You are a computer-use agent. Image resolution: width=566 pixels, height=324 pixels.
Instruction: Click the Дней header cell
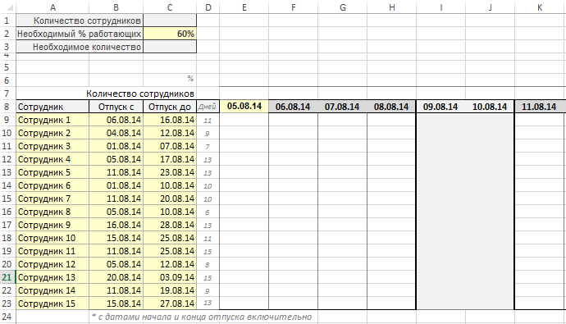point(208,107)
